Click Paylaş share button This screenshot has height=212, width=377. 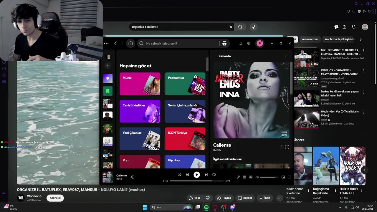(x=224, y=198)
